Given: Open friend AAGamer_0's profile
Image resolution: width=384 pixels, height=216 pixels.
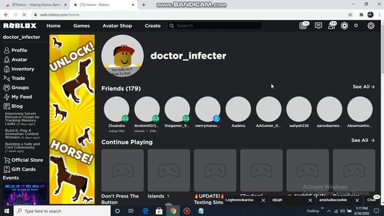Looking at the screenshot, I should pos(269,109).
